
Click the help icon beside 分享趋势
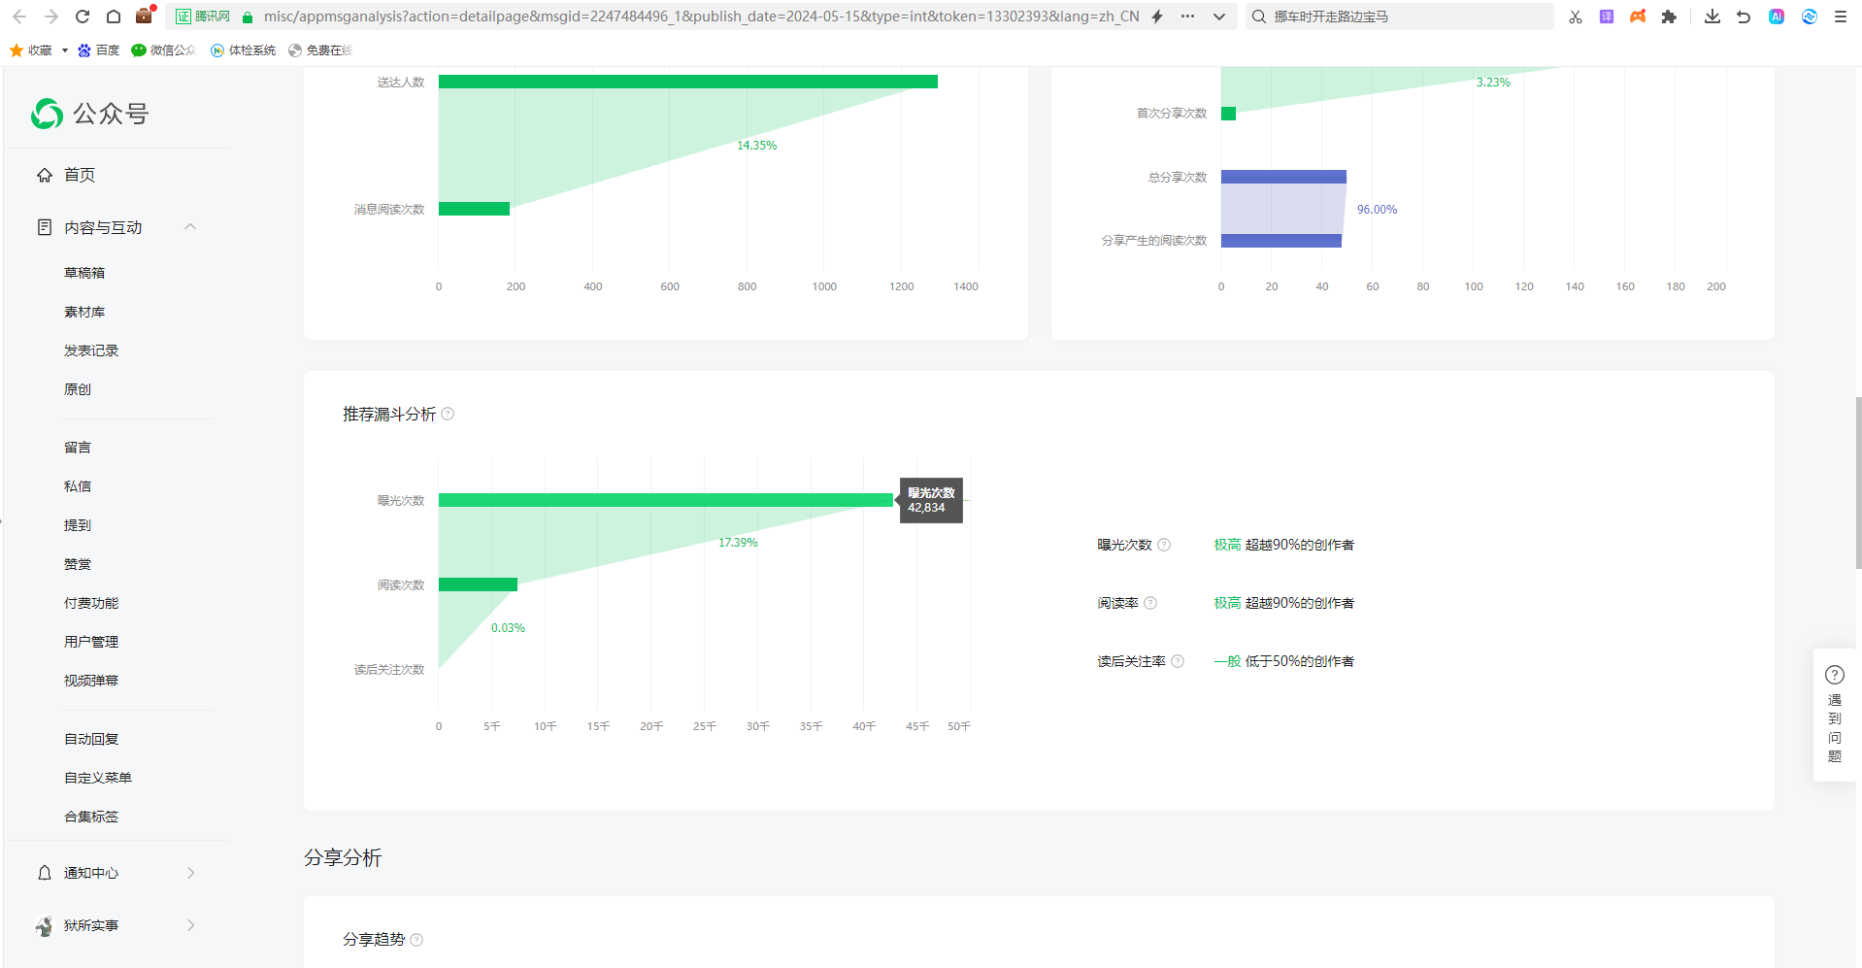416,940
